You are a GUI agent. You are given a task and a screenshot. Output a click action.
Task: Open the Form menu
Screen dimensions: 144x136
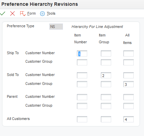(31, 13)
